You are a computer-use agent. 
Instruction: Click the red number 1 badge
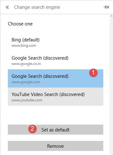pyautogui.click(x=93, y=72)
